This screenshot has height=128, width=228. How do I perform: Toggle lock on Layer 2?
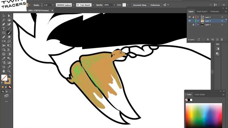[x=193, y=17]
